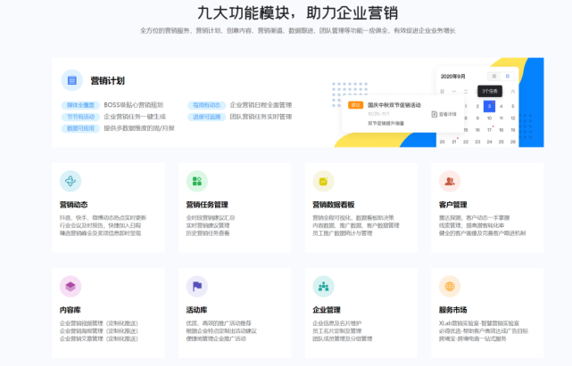Switch calendar to 月 view
Viewport: 572px width, 366px height.
click(508, 76)
